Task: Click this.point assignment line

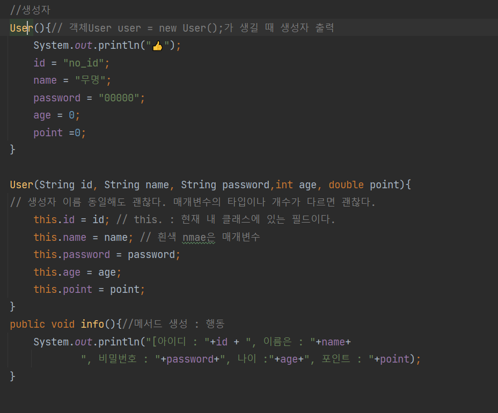Action: coord(89,290)
